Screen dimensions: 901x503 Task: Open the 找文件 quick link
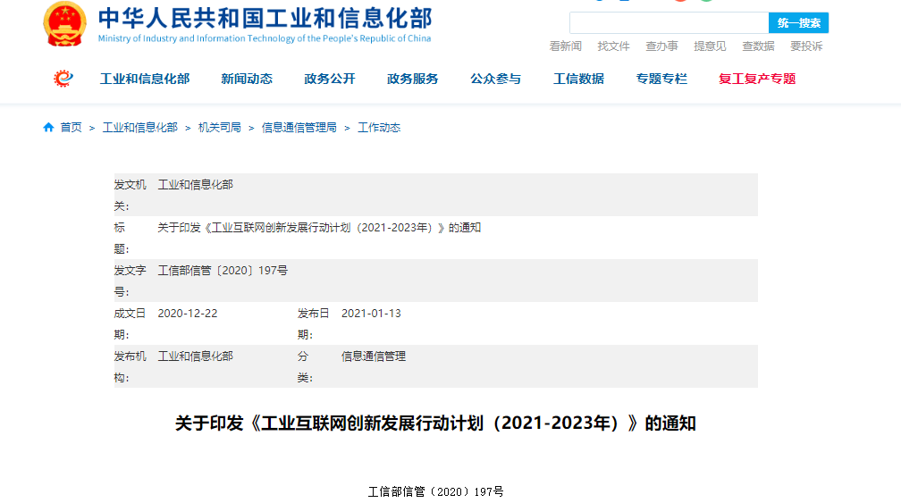613,46
